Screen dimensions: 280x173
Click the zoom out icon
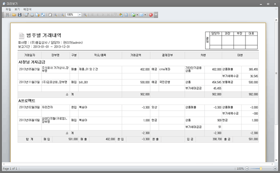(x=63, y=15)
